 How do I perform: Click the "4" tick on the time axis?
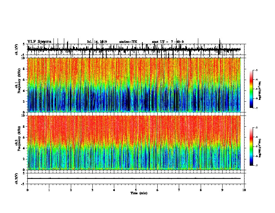click(114, 190)
